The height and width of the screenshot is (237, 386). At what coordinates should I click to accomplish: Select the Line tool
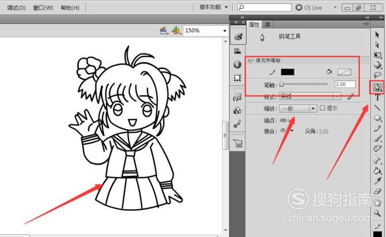coord(378,108)
